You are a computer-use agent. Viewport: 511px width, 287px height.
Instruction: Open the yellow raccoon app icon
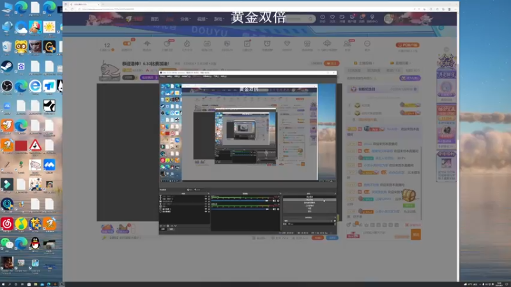pos(21,47)
